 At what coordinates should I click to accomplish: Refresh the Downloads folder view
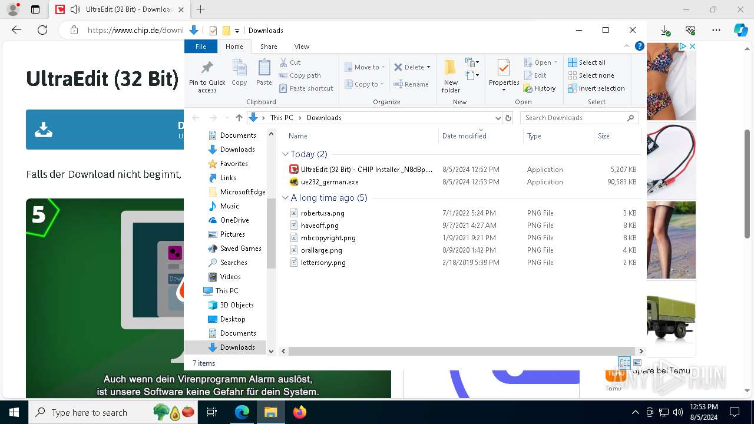508,118
